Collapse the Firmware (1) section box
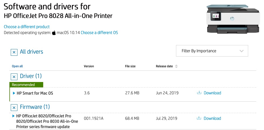 (x=14, y=108)
